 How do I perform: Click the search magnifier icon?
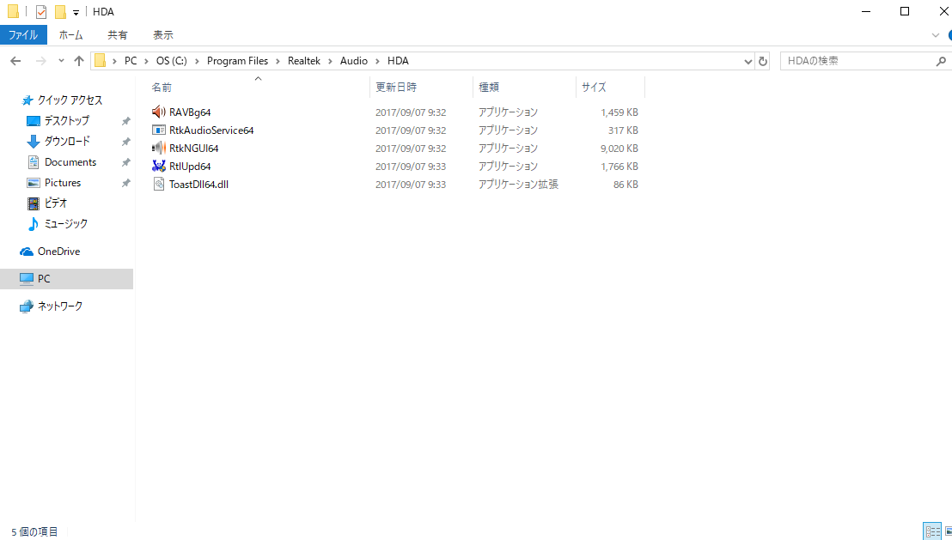pyautogui.click(x=941, y=61)
